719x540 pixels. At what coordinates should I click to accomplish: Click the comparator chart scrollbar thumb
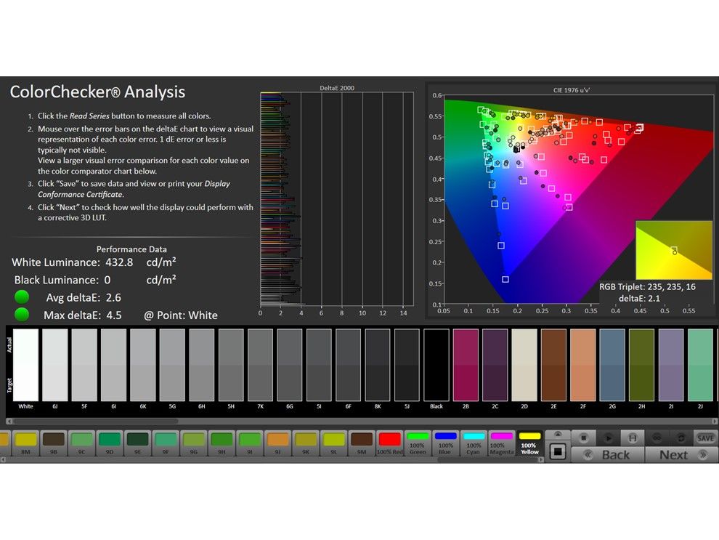coord(95,421)
